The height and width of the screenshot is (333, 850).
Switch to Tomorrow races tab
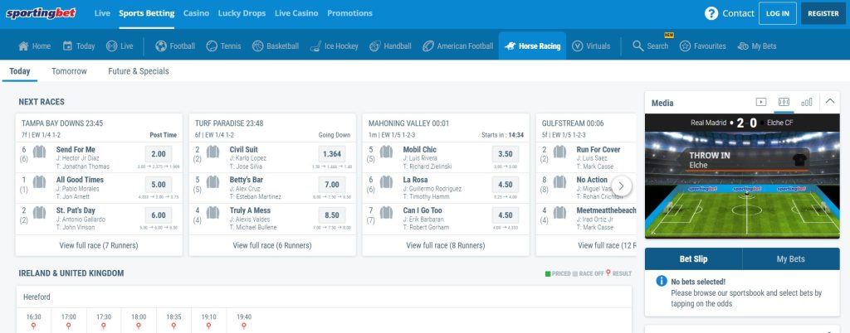[x=69, y=70]
